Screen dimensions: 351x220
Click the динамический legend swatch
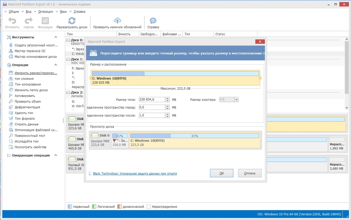(120, 207)
